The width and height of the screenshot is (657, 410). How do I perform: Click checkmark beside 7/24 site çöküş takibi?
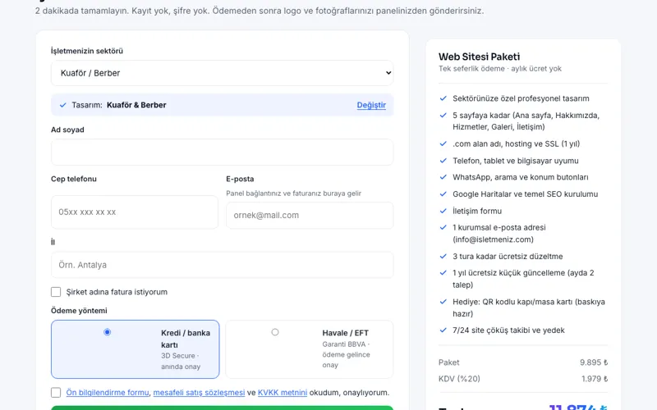pyautogui.click(x=443, y=330)
